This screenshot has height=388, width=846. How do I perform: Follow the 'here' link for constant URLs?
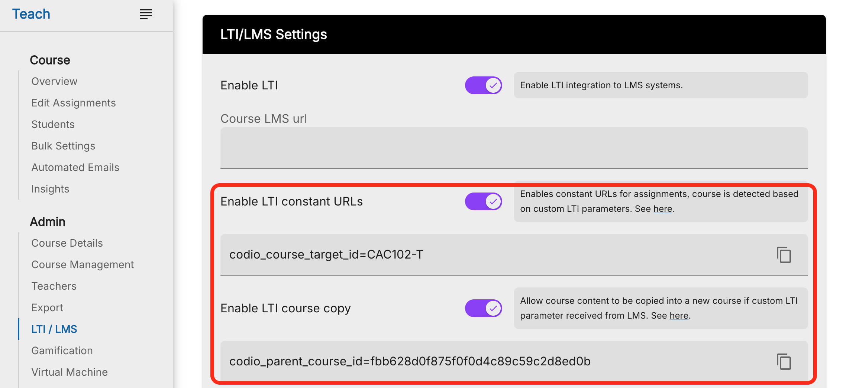(x=663, y=209)
